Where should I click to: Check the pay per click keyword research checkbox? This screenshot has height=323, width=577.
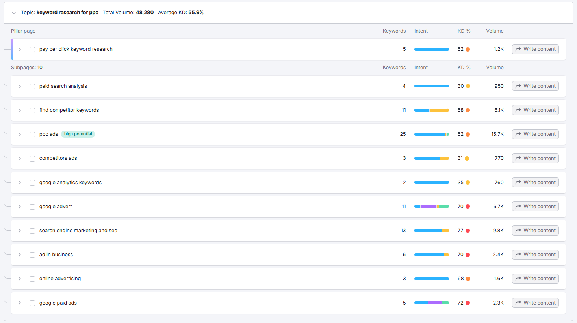pyautogui.click(x=32, y=50)
